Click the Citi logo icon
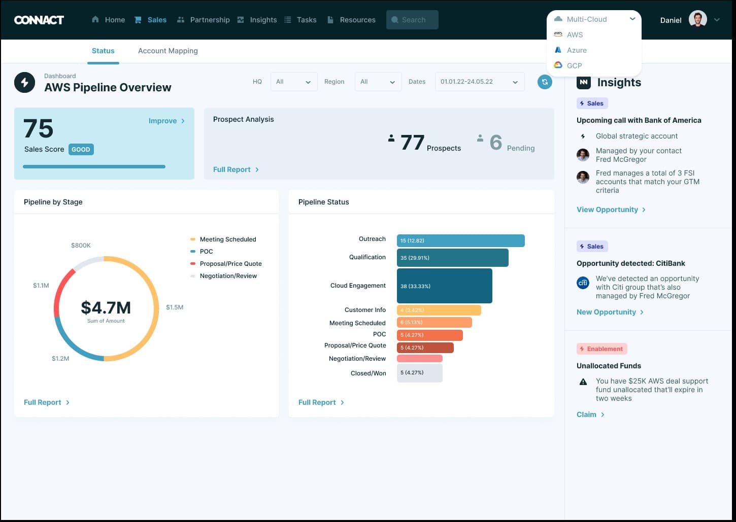 coord(583,283)
